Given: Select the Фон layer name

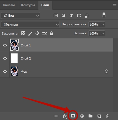Looking at the screenshot, I should tap(24, 71).
